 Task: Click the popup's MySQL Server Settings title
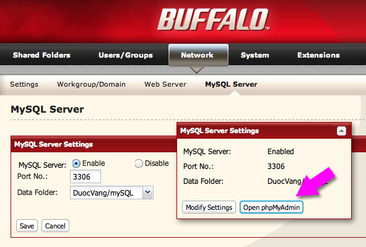[219, 131]
